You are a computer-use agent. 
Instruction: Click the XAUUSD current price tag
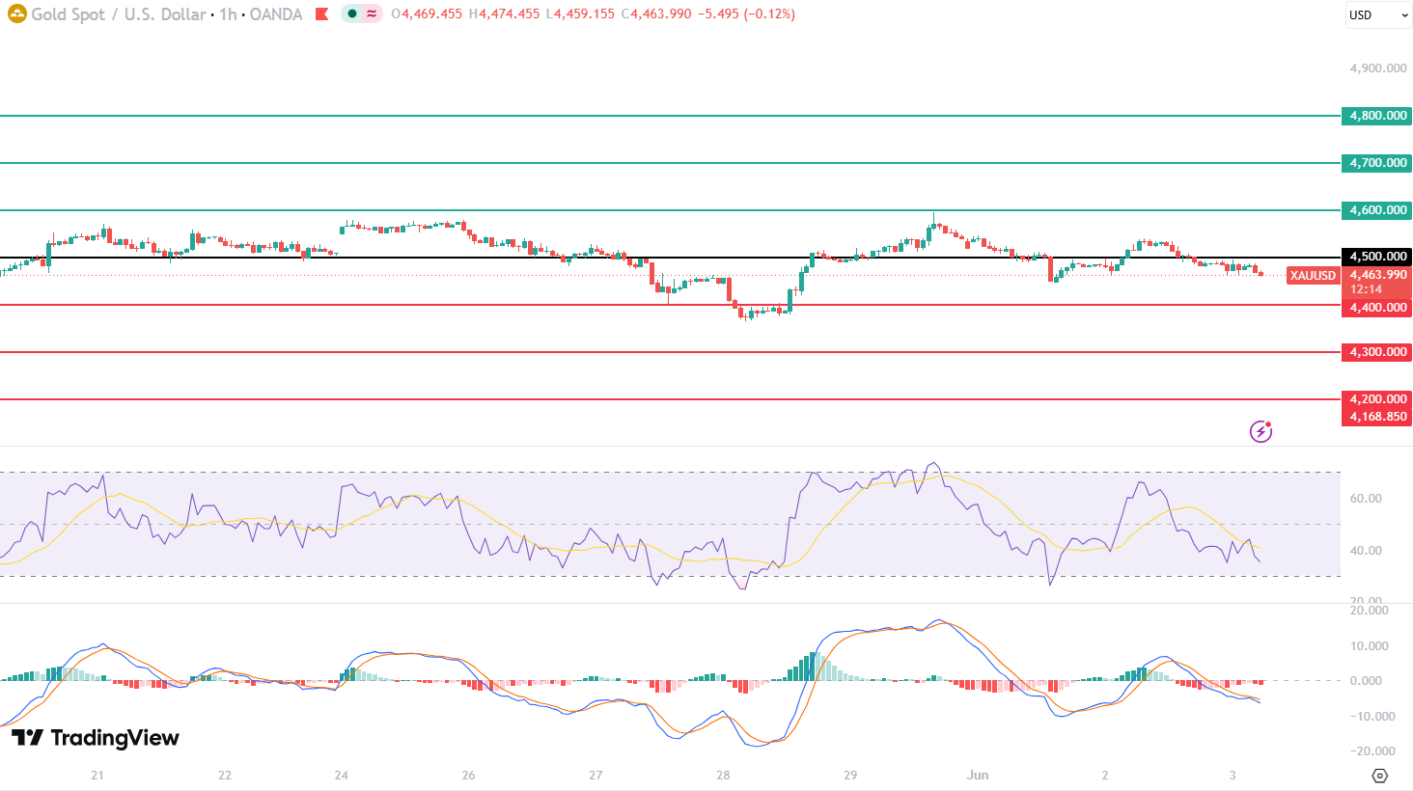[x=1314, y=276]
